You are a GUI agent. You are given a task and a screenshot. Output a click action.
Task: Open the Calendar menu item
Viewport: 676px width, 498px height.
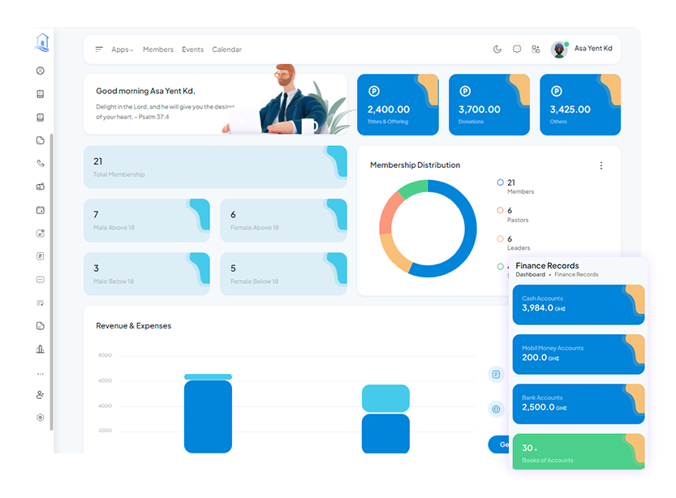tap(226, 49)
